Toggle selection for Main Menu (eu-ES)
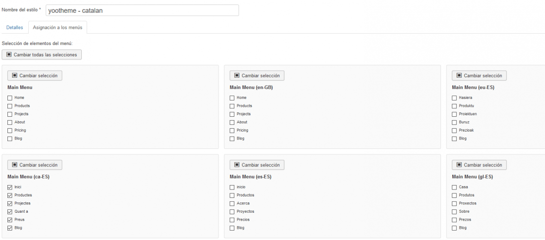Image resolution: width=545 pixels, height=240 pixels. click(479, 75)
